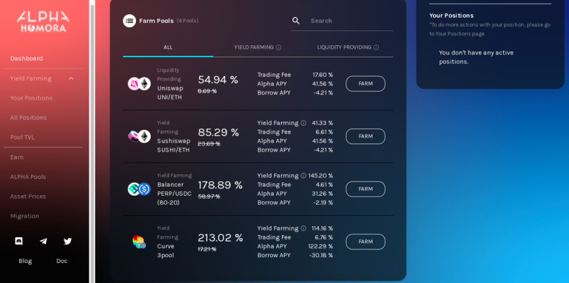Click the (4 Pools) count label
Image resolution: width=569 pixels, height=283 pixels.
click(x=188, y=21)
